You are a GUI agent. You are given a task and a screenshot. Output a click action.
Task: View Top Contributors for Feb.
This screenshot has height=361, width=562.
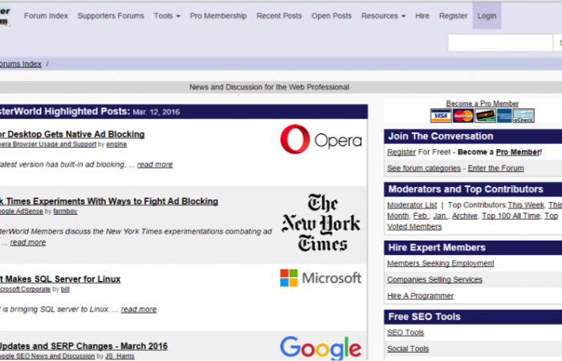point(421,216)
